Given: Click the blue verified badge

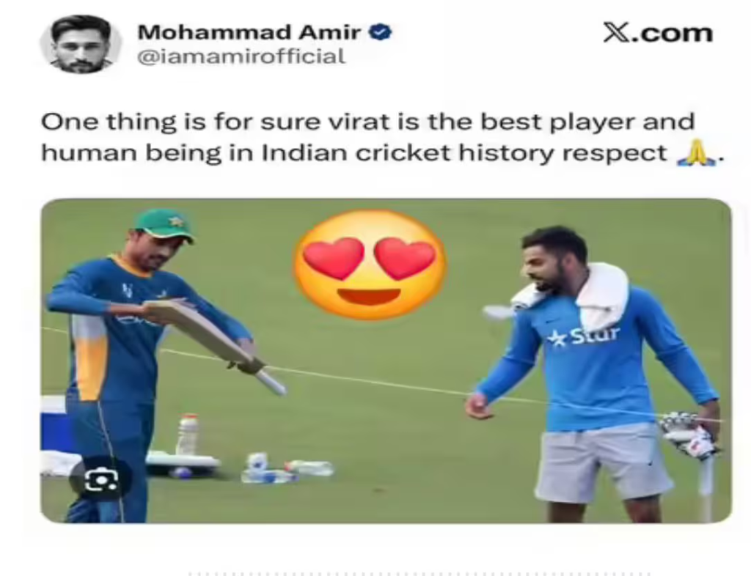Looking at the screenshot, I should 381,32.
